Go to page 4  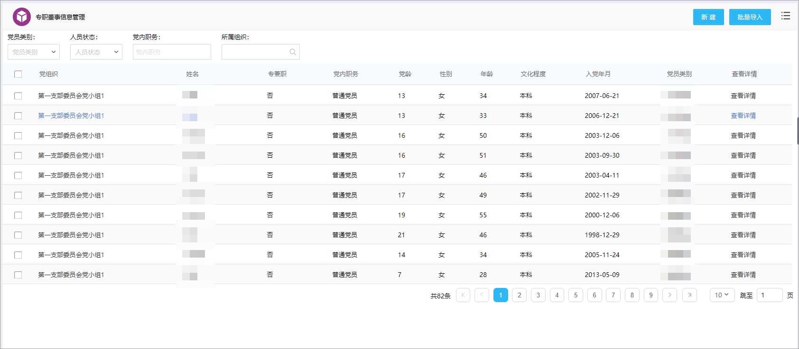pos(557,295)
